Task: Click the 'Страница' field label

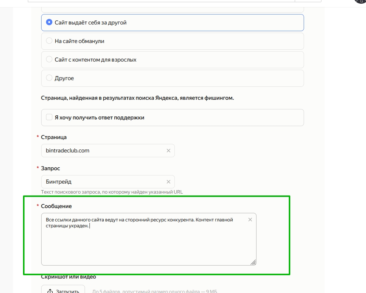Action: click(54, 137)
